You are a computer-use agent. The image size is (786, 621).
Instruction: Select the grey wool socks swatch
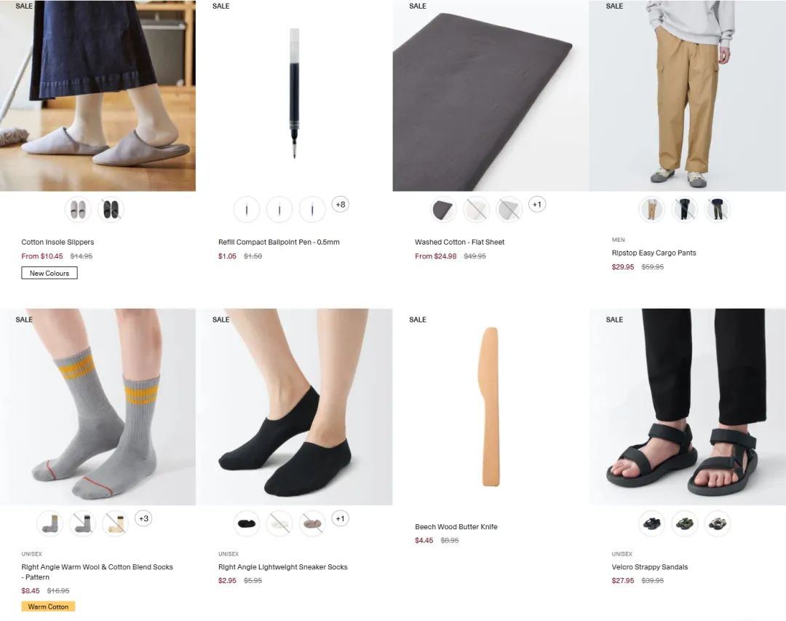point(49,523)
